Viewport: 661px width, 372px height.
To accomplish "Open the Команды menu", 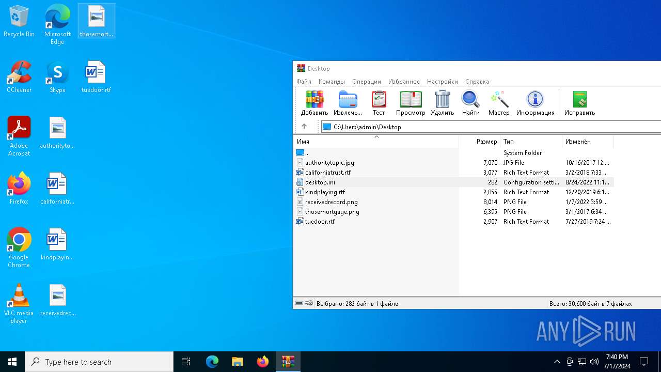I will [x=332, y=82].
